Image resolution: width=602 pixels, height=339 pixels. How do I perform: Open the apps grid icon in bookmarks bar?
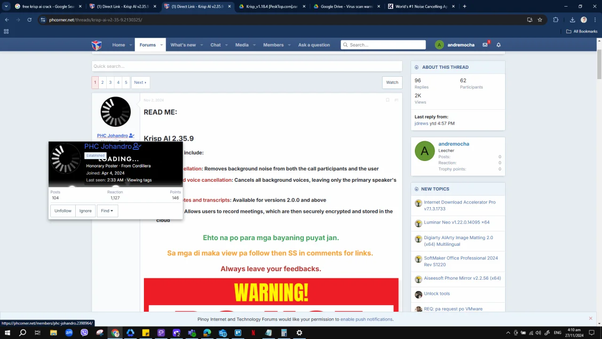6,32
